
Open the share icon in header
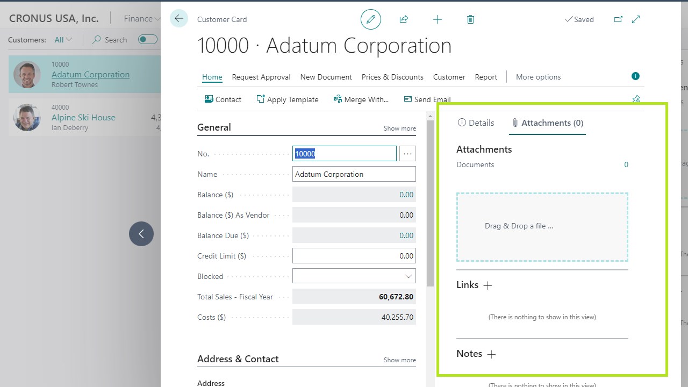404,19
